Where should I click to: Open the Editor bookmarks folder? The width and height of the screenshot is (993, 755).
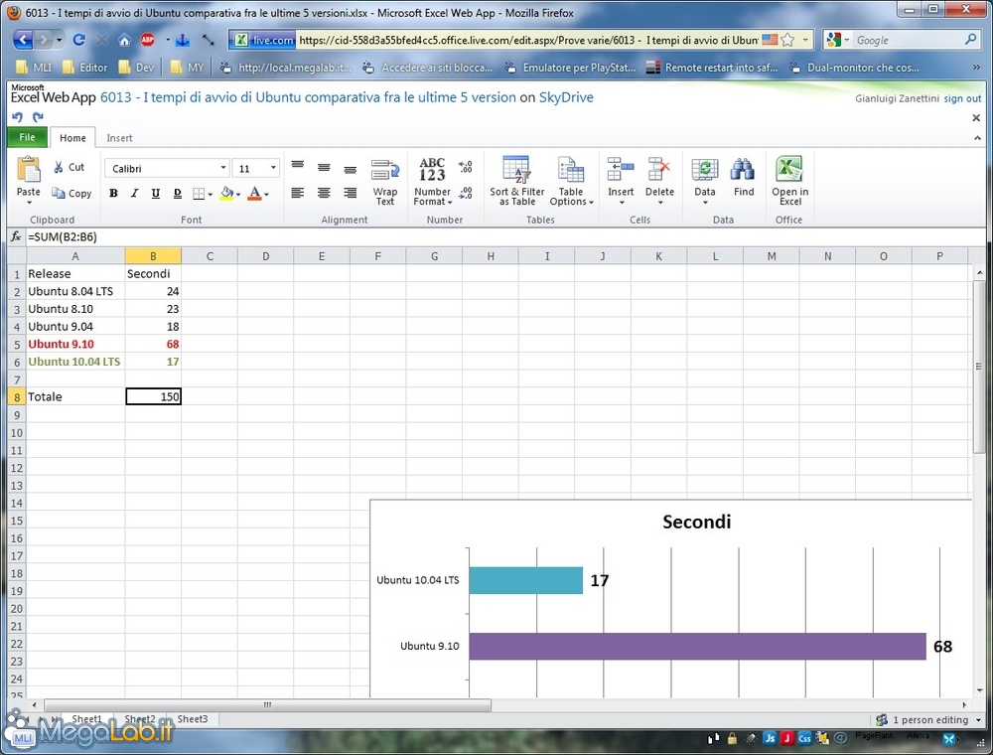click(84, 68)
